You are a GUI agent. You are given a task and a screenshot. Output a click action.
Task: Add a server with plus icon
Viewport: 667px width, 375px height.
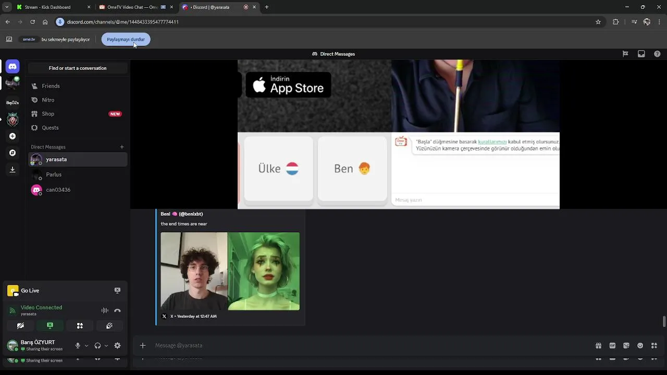(13, 136)
